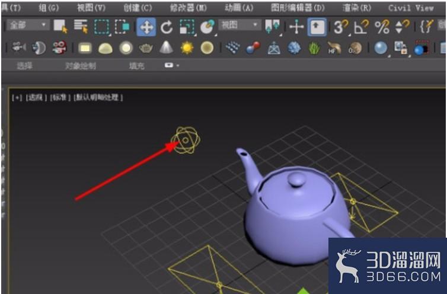Open the 全部 selection filter dropdown
This screenshot has width=447, height=294.
click(x=28, y=25)
